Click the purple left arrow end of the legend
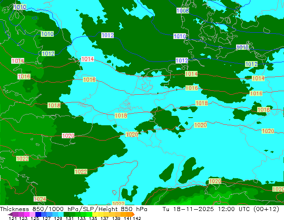The height and width of the screenshot is (220, 284). click(10, 214)
